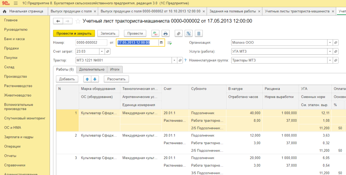Select row 2 cell with 12,000

pyautogui.click(x=244, y=135)
